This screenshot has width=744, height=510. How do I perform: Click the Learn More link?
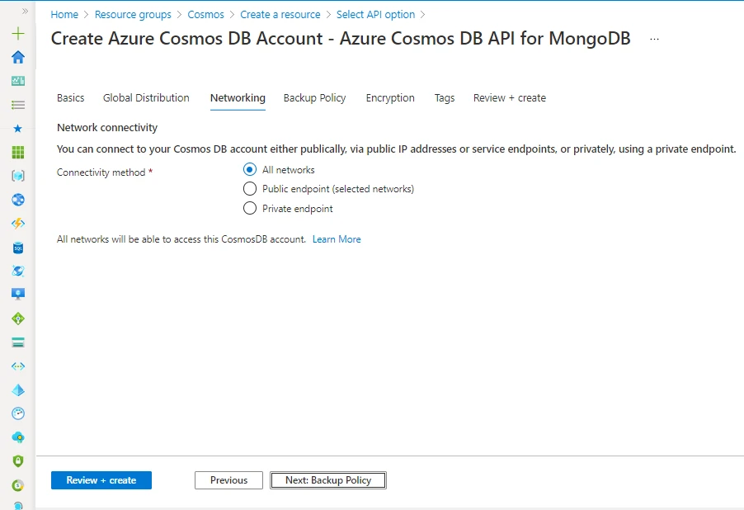tap(337, 238)
